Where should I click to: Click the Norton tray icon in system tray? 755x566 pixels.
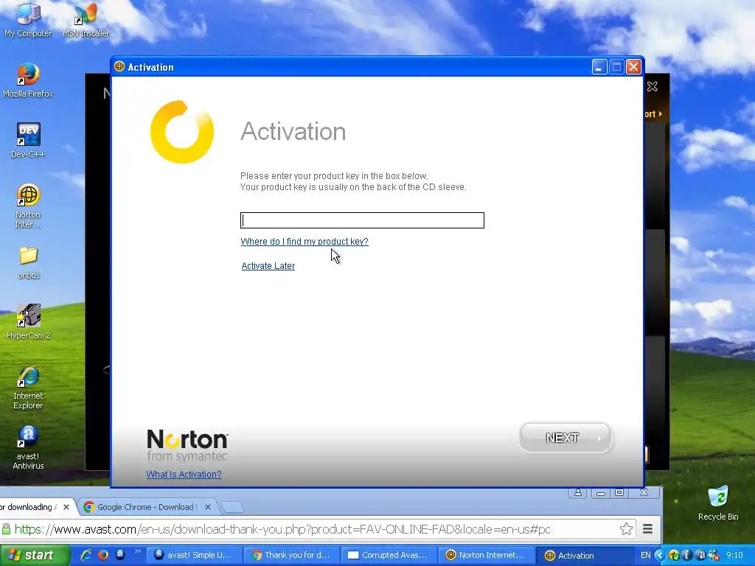coord(674,555)
